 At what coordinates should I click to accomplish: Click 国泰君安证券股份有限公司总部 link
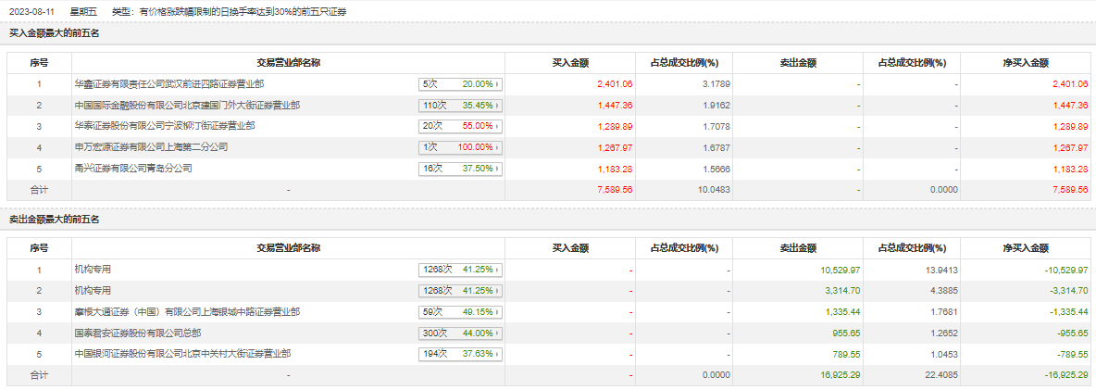[x=137, y=332]
